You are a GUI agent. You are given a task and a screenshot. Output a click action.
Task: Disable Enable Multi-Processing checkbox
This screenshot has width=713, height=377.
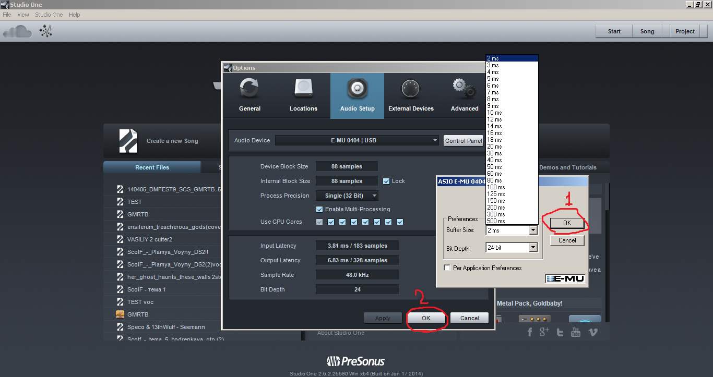[319, 209]
